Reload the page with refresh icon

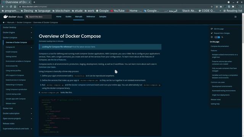point(11,7)
